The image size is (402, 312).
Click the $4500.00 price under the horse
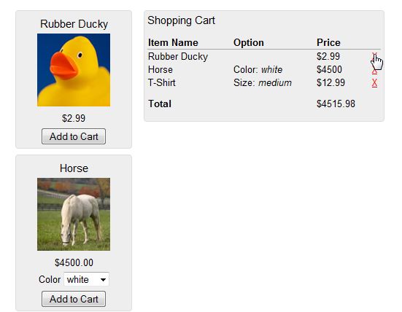74,262
